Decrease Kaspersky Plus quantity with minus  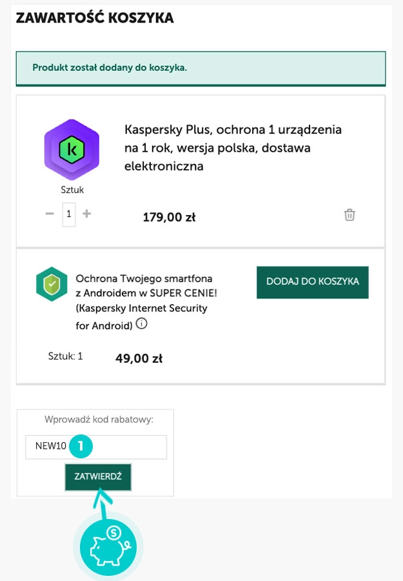click(x=50, y=214)
